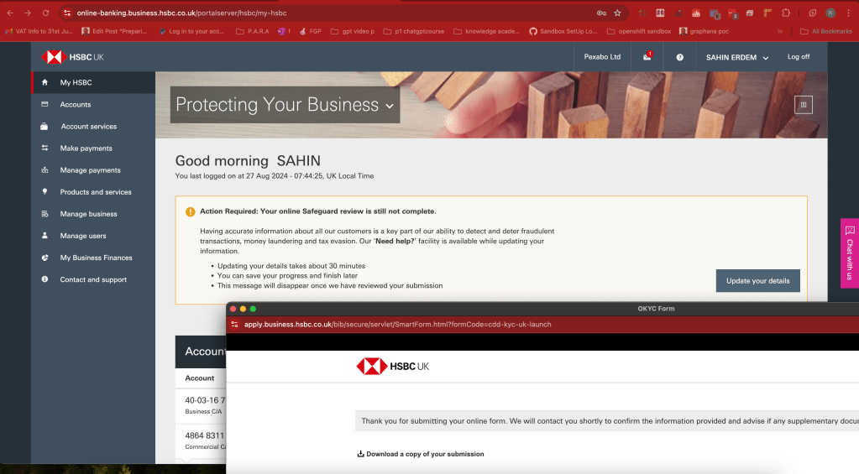
Task: Reload the HSBC page
Action: pos(46,13)
